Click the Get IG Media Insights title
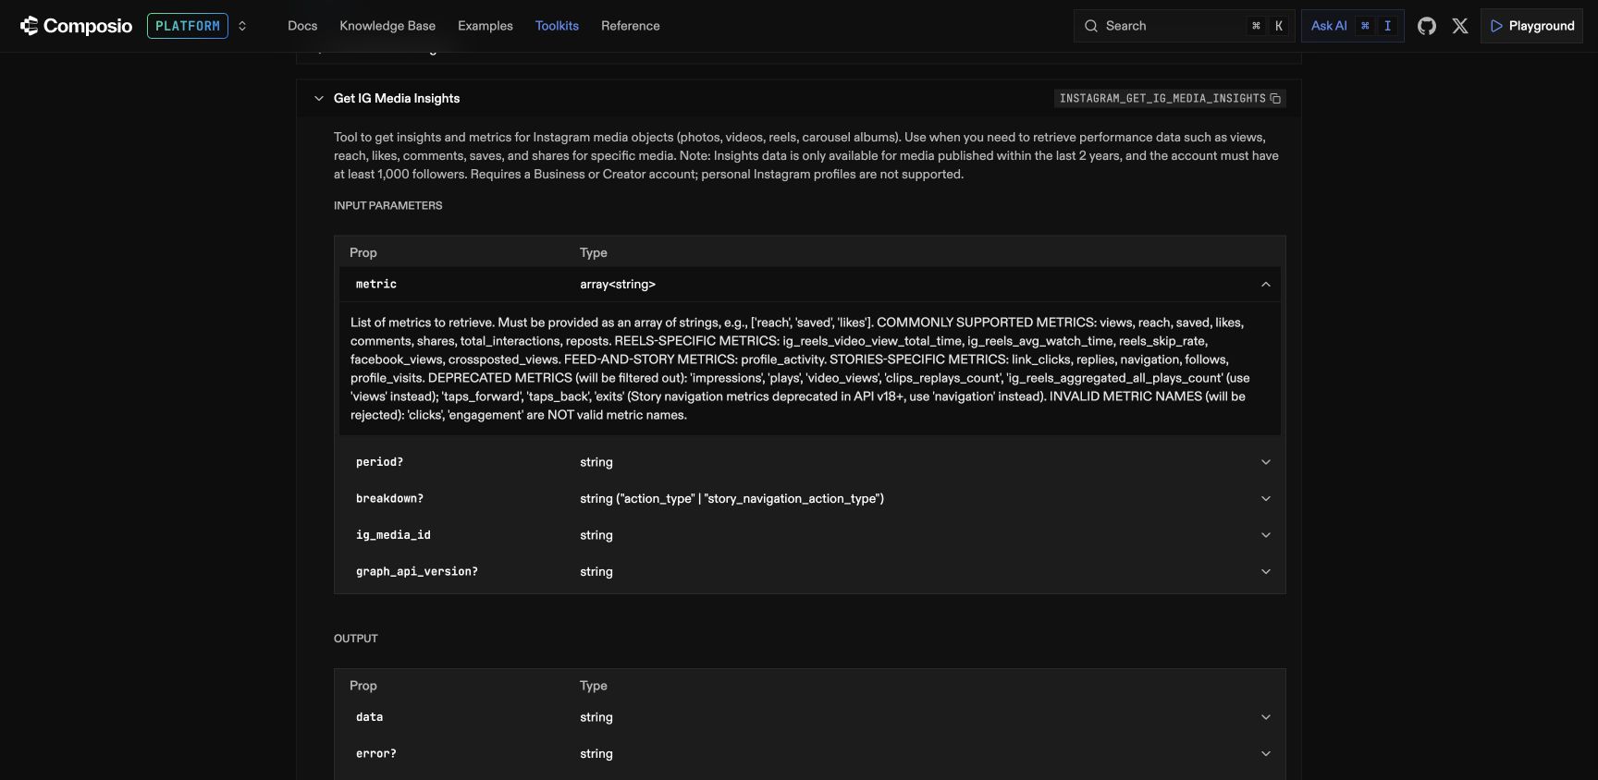The width and height of the screenshot is (1598, 780). pyautogui.click(x=397, y=98)
